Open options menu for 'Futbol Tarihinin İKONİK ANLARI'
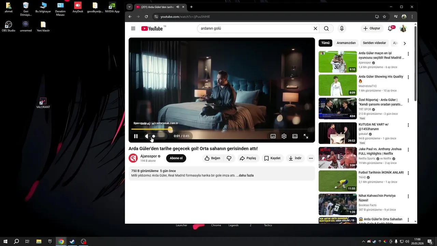437x246 pixels. point(408,173)
